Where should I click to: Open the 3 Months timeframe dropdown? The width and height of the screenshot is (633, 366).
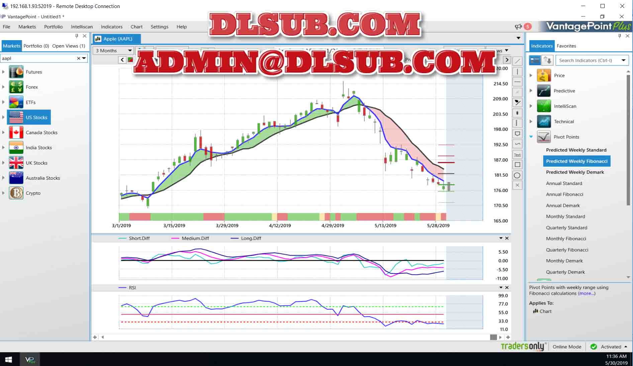click(x=113, y=51)
